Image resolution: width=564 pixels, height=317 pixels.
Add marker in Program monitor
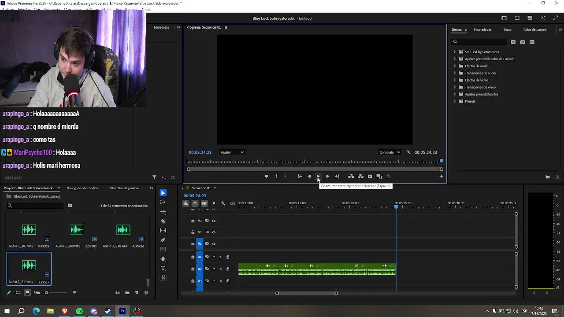pos(266,176)
